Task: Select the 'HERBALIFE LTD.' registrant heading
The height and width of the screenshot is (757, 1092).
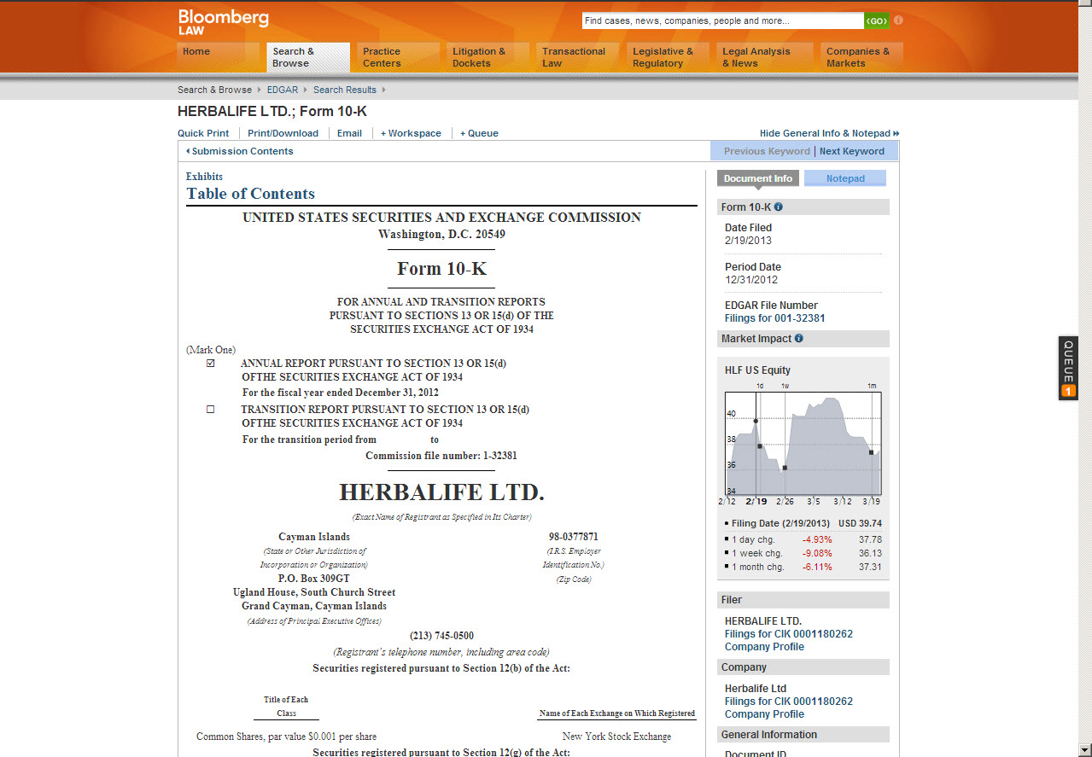Action: click(x=441, y=492)
